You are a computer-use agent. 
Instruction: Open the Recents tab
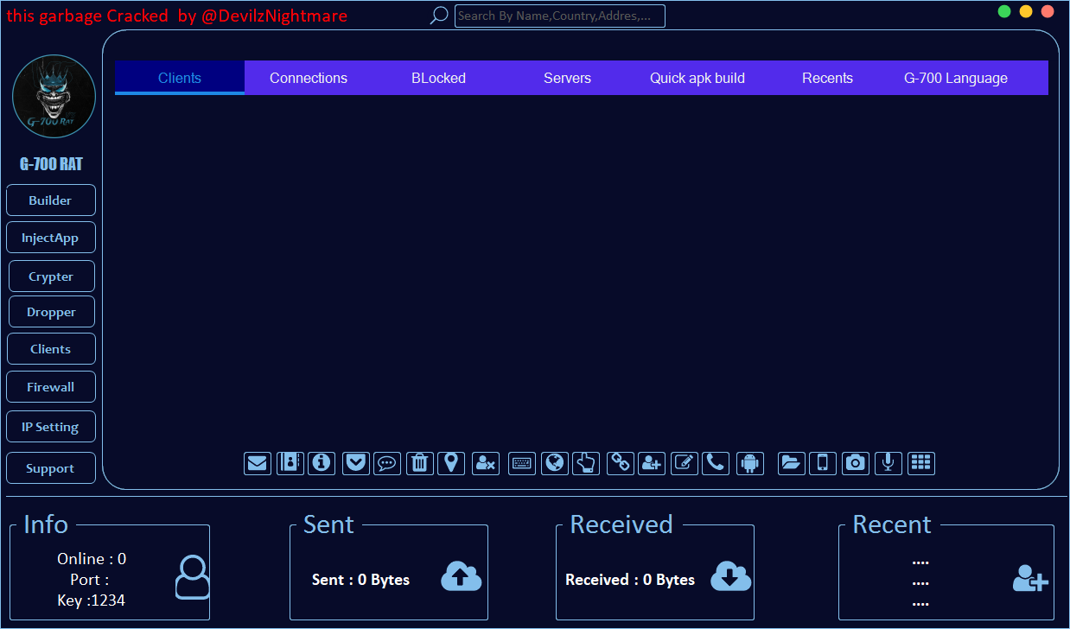coord(827,78)
